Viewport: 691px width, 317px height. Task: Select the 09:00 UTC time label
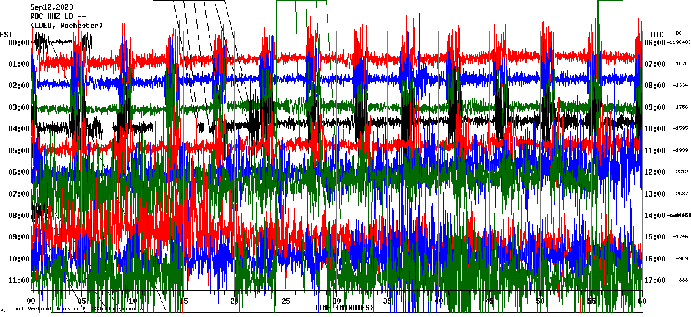click(x=655, y=107)
